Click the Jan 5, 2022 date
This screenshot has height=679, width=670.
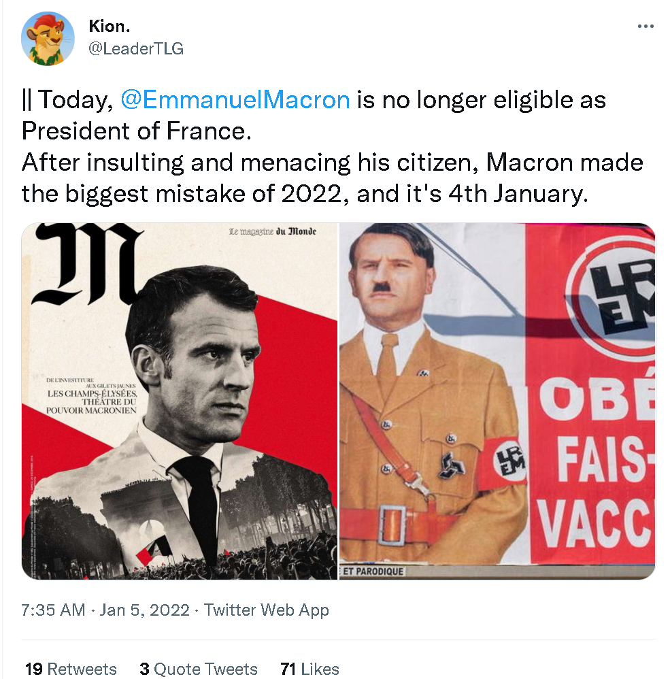click(144, 610)
